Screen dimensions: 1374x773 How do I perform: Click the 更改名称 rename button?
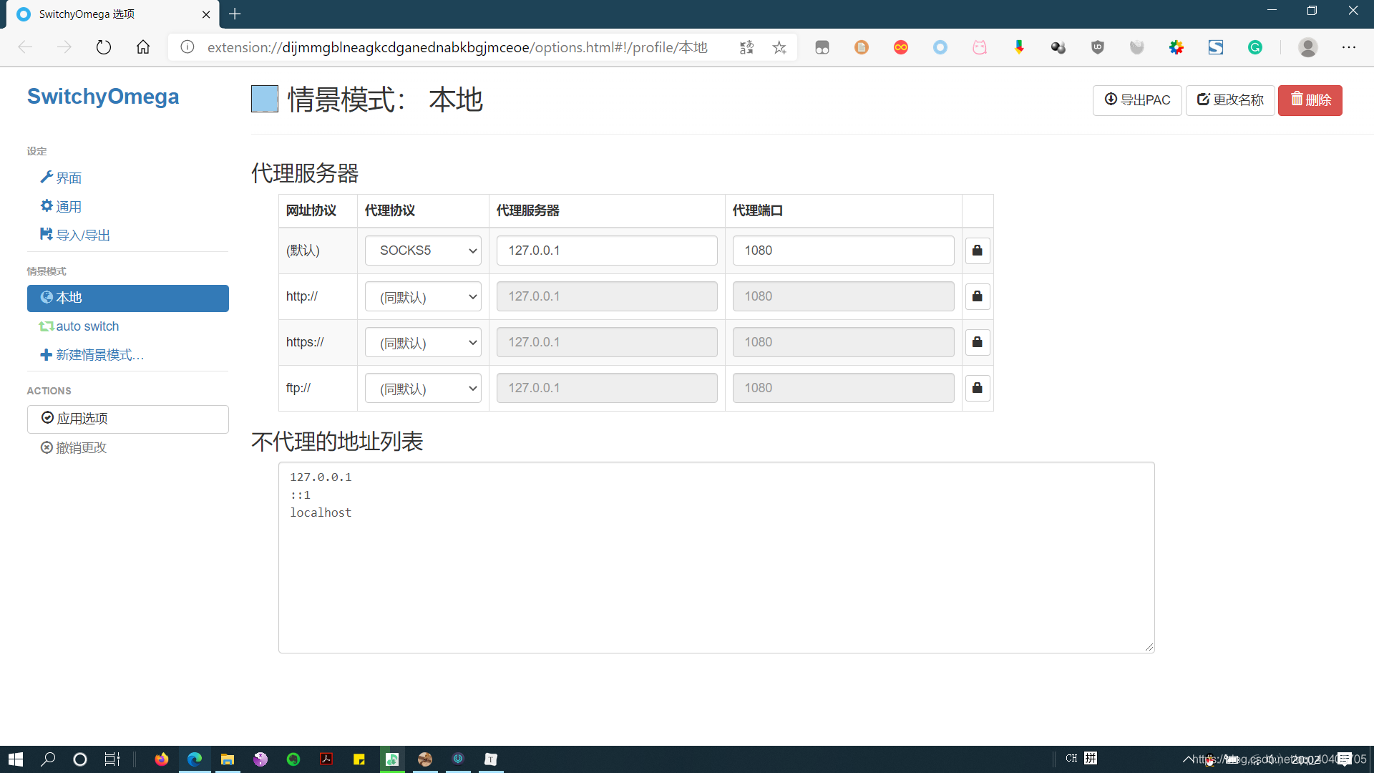point(1230,100)
